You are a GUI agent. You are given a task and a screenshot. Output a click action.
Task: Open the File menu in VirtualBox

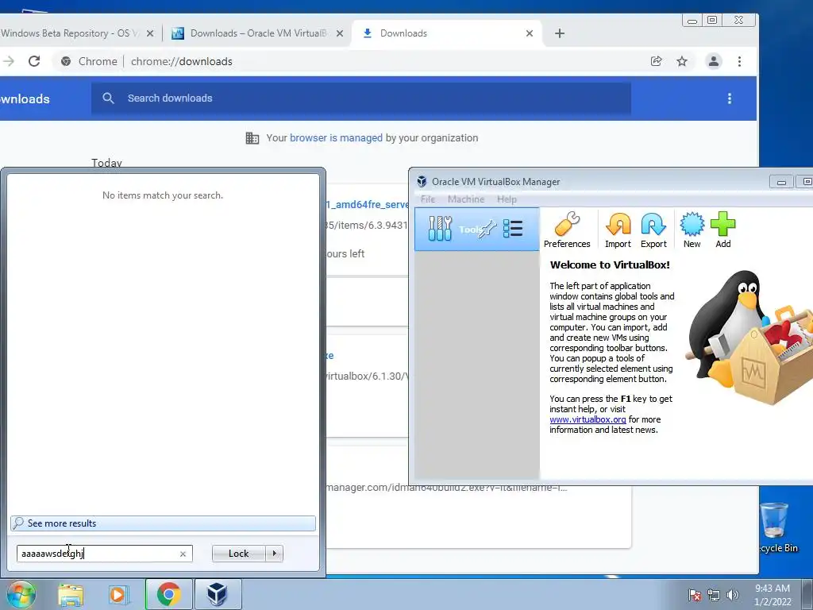pyautogui.click(x=428, y=199)
